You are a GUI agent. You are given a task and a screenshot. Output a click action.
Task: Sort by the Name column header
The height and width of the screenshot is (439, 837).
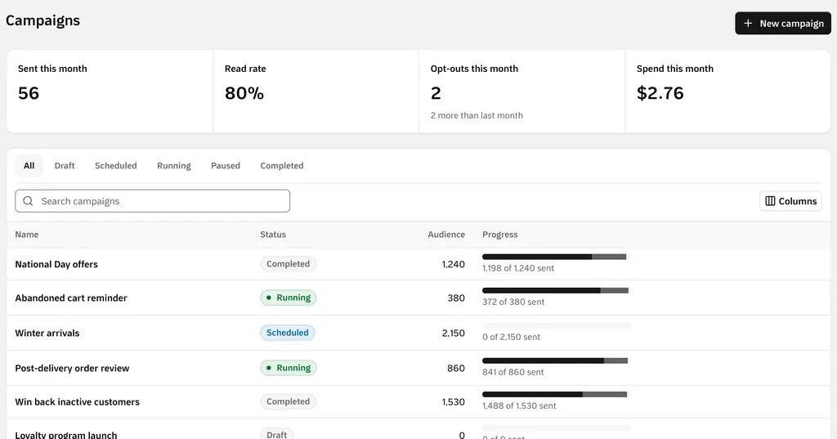[27, 235]
